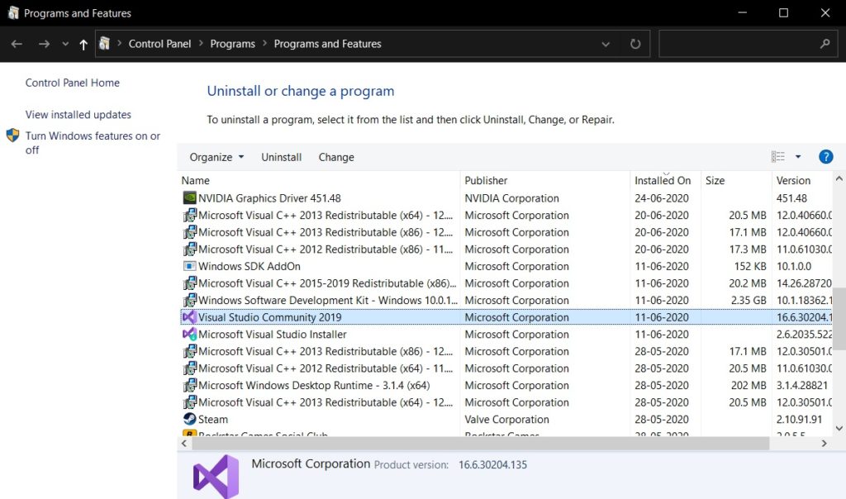Open the address bar history chevron
The height and width of the screenshot is (499, 846).
coord(606,44)
